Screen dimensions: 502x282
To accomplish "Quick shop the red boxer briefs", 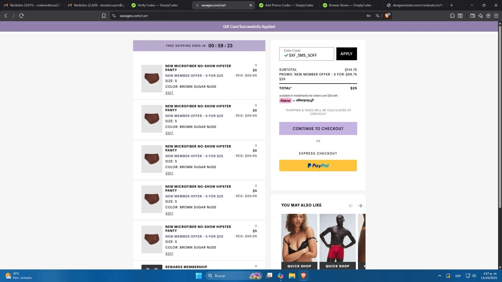I will point(337,266).
